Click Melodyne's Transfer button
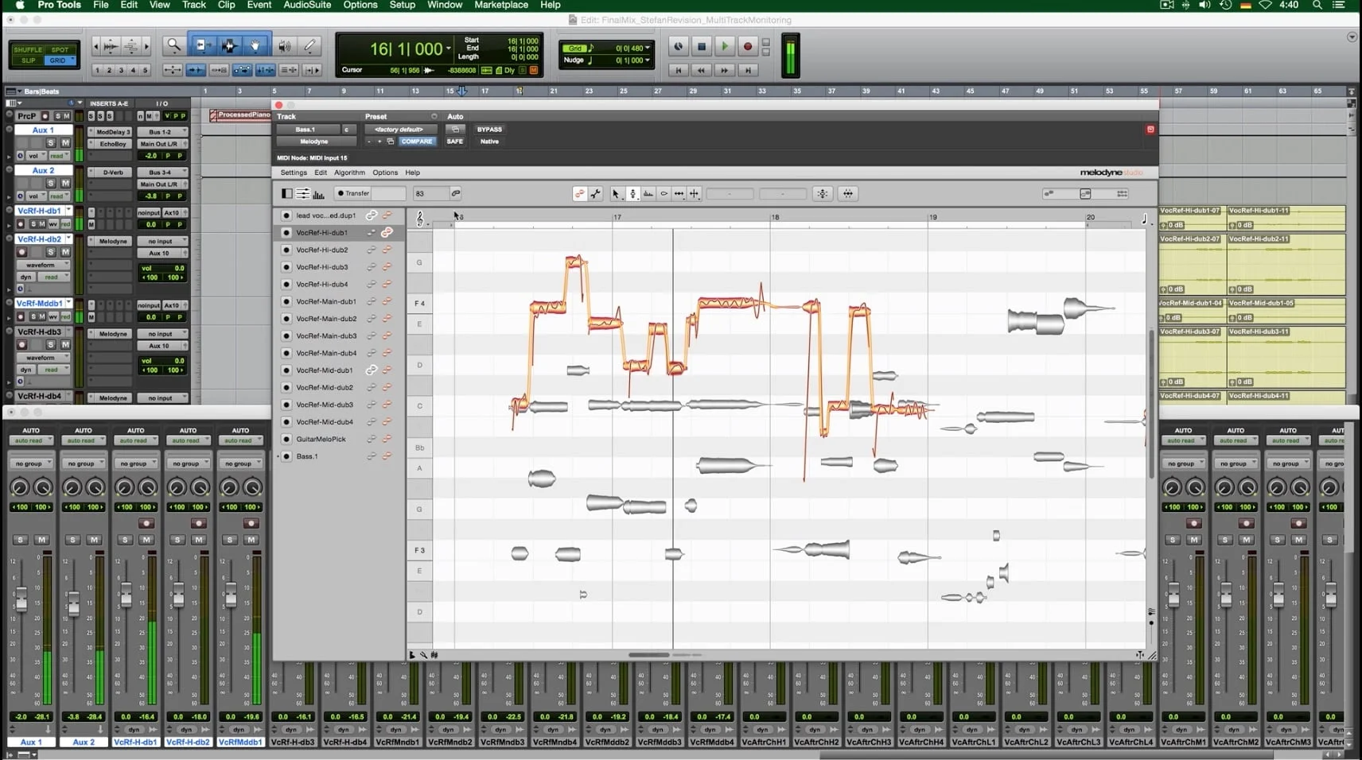 353,193
